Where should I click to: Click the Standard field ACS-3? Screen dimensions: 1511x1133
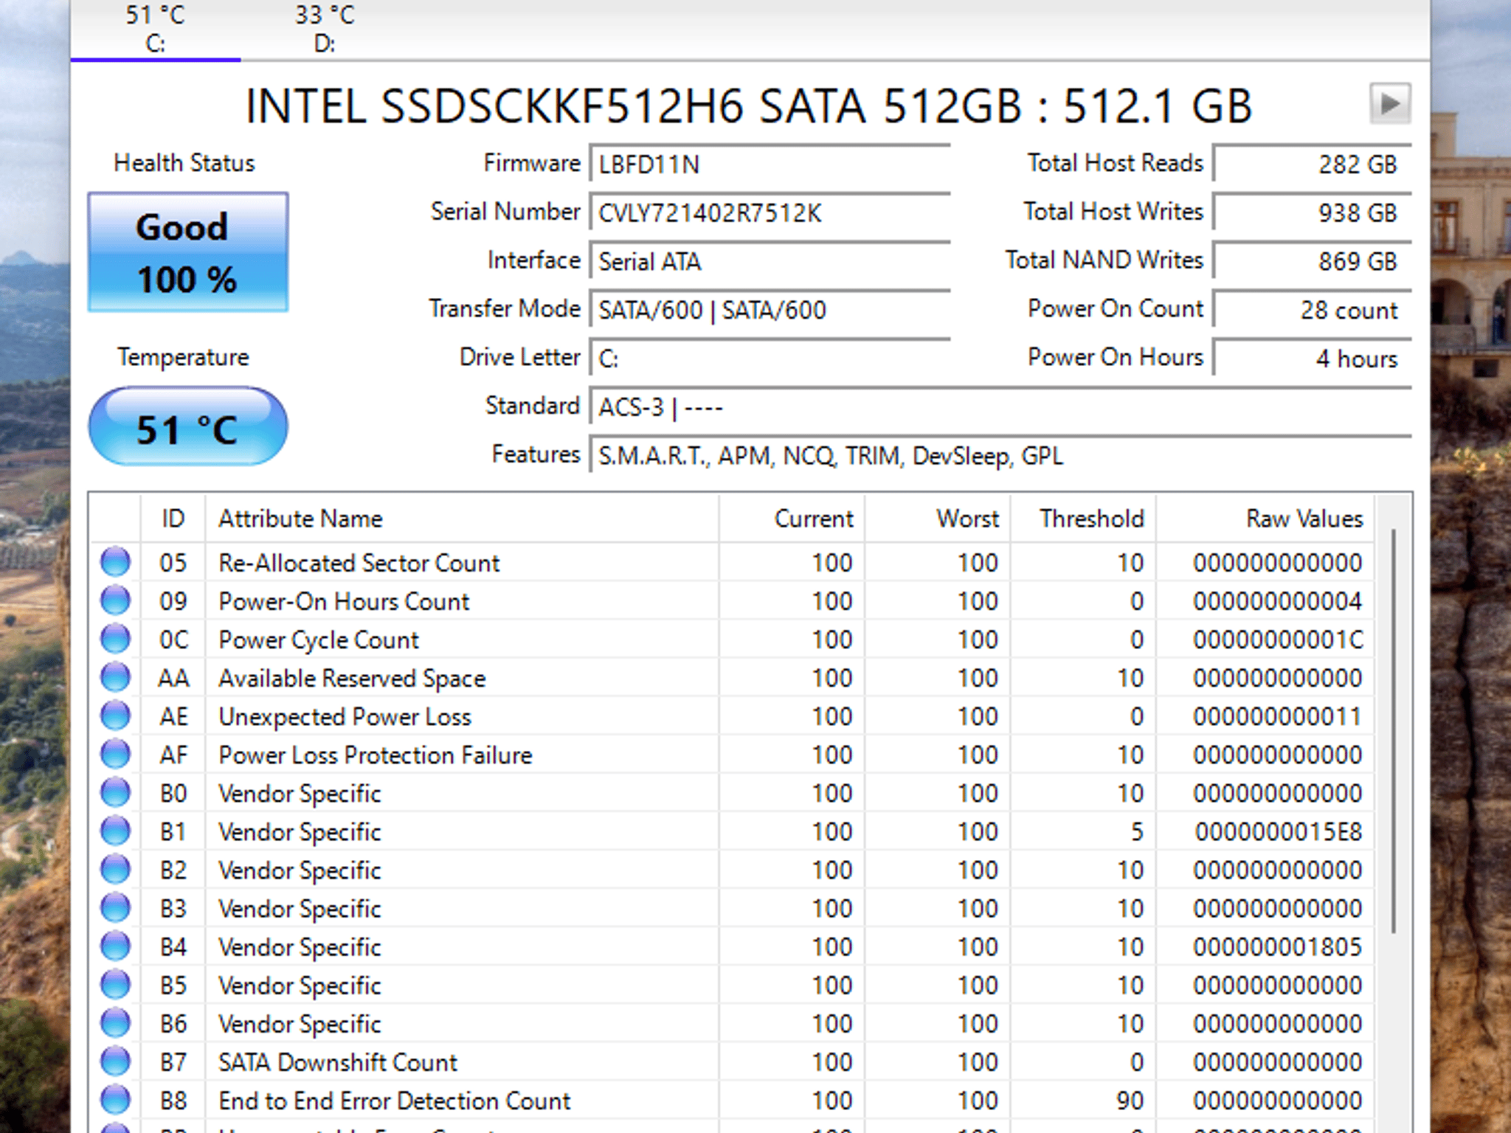(x=1001, y=406)
